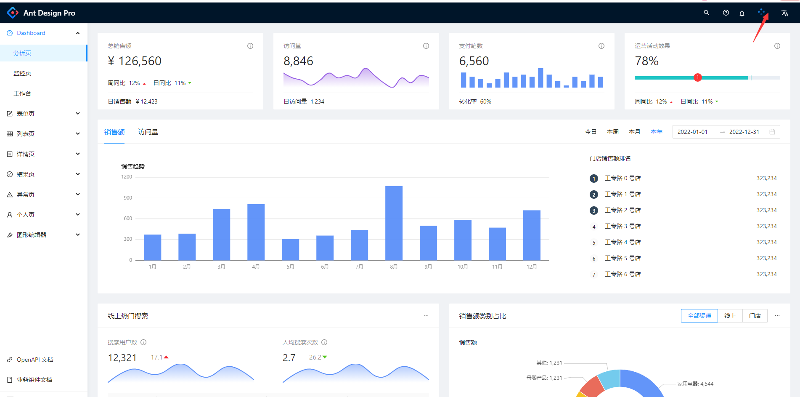Click start date field 2022-01-01

click(x=693, y=132)
